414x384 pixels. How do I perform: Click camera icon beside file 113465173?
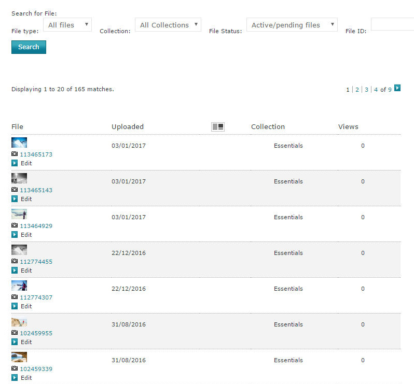pyautogui.click(x=15, y=154)
